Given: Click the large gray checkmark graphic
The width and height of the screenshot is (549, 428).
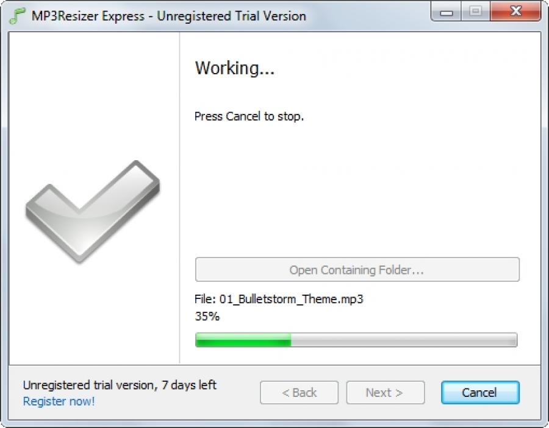Looking at the screenshot, I should pyautogui.click(x=93, y=211).
